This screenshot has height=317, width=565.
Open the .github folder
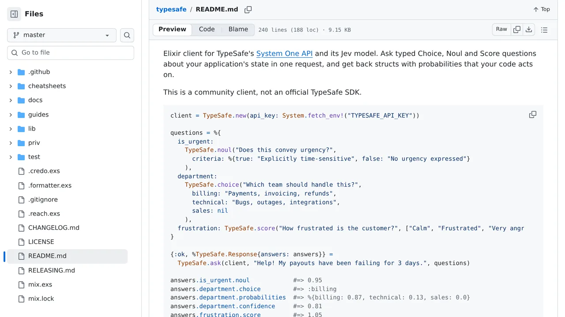tap(39, 72)
